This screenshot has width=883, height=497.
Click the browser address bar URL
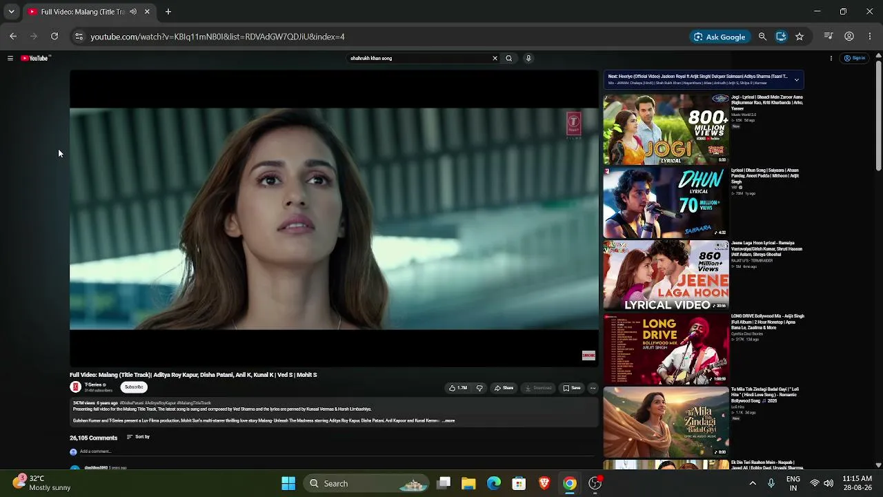click(x=217, y=37)
